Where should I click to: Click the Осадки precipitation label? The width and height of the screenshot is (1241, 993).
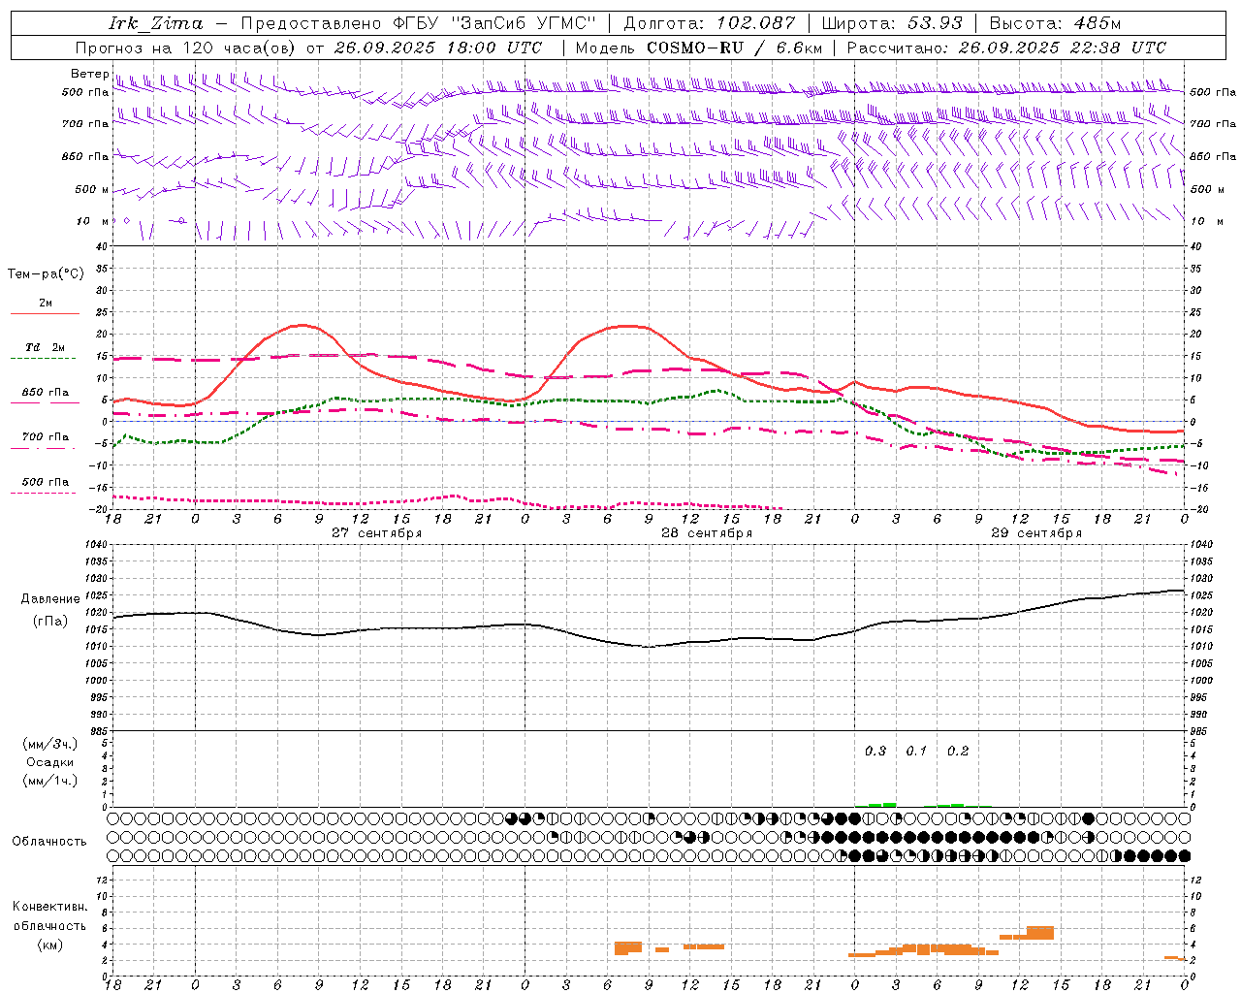[50, 762]
